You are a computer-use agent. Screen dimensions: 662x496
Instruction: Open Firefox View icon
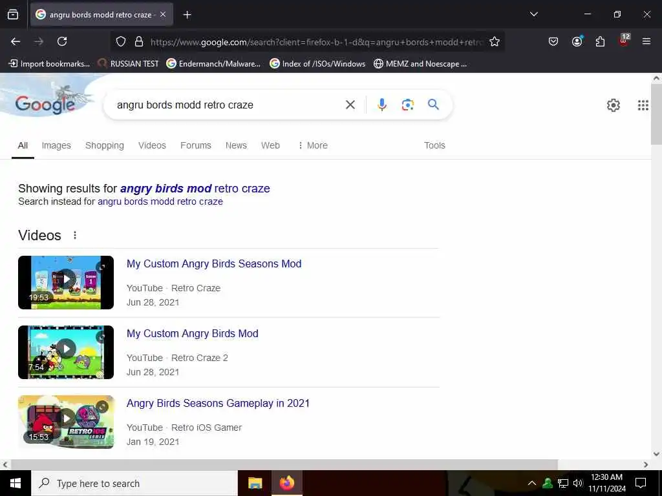tap(13, 15)
